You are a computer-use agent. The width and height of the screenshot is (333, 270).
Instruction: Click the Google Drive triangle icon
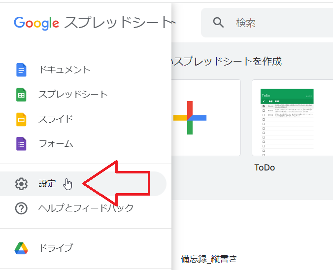coord(21,248)
